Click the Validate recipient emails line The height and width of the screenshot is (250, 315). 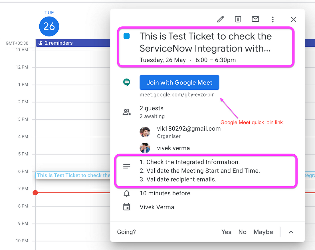pos(178,179)
